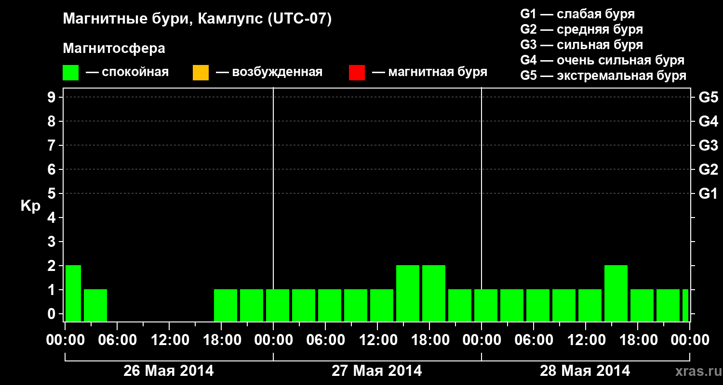Select the title 'Магнитные бури, Камлупс (UTC-07)'

[198, 19]
